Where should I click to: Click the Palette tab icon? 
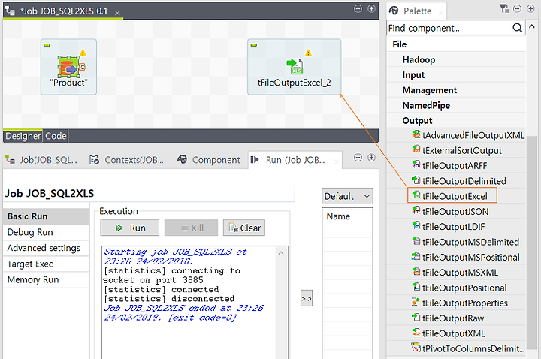394,11
